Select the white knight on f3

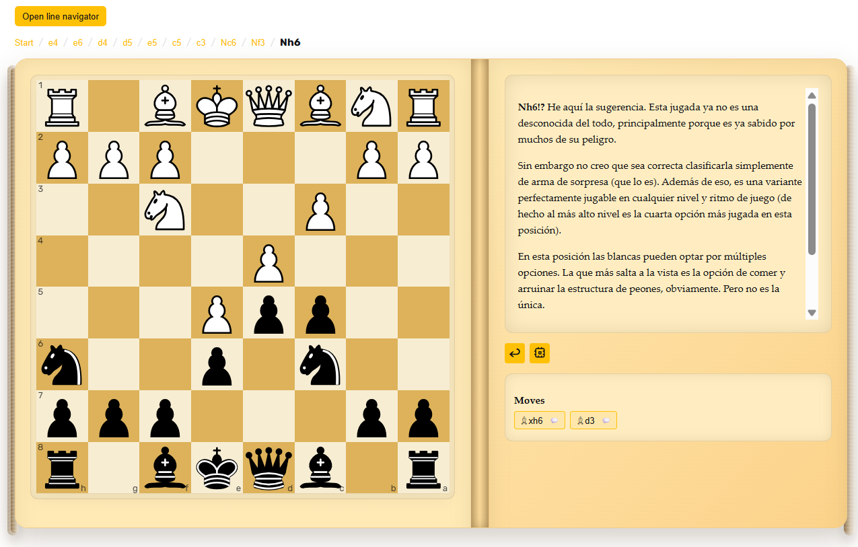(165, 209)
